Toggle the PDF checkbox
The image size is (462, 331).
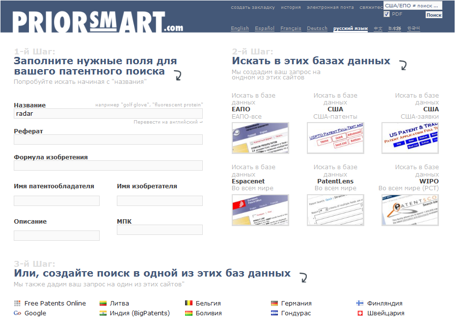[x=386, y=14]
